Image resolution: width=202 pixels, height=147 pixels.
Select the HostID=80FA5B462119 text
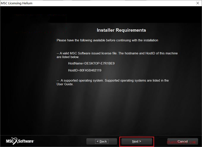[85, 70]
